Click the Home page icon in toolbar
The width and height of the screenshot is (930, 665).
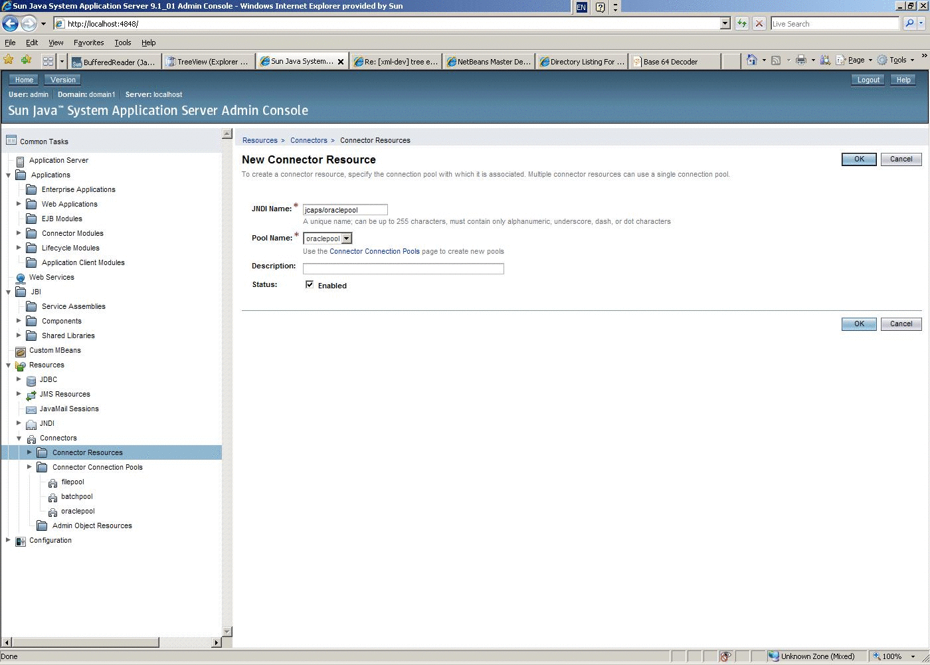tap(751, 60)
